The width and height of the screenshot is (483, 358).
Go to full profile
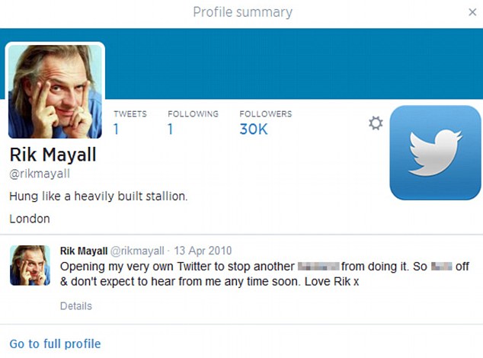tap(55, 344)
